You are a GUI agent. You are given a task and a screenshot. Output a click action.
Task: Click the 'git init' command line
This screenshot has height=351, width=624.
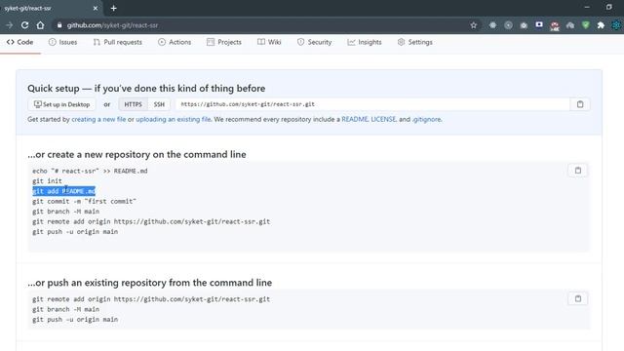[x=47, y=180]
